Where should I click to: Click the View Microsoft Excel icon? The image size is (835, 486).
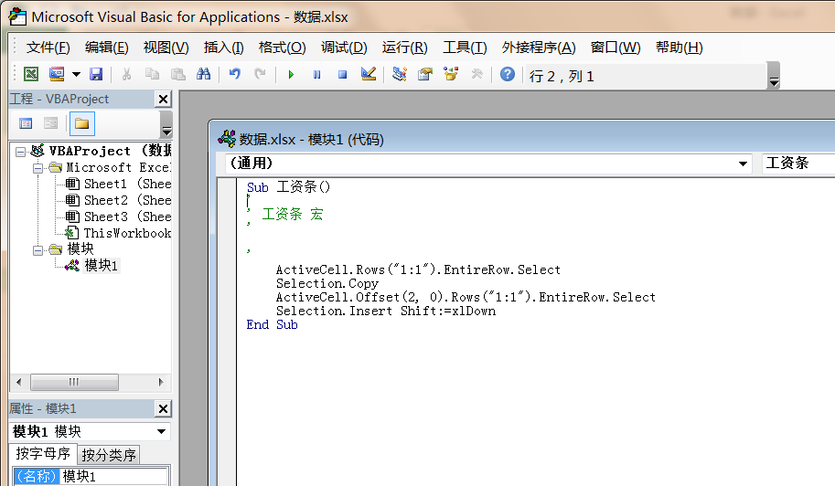pyautogui.click(x=31, y=74)
